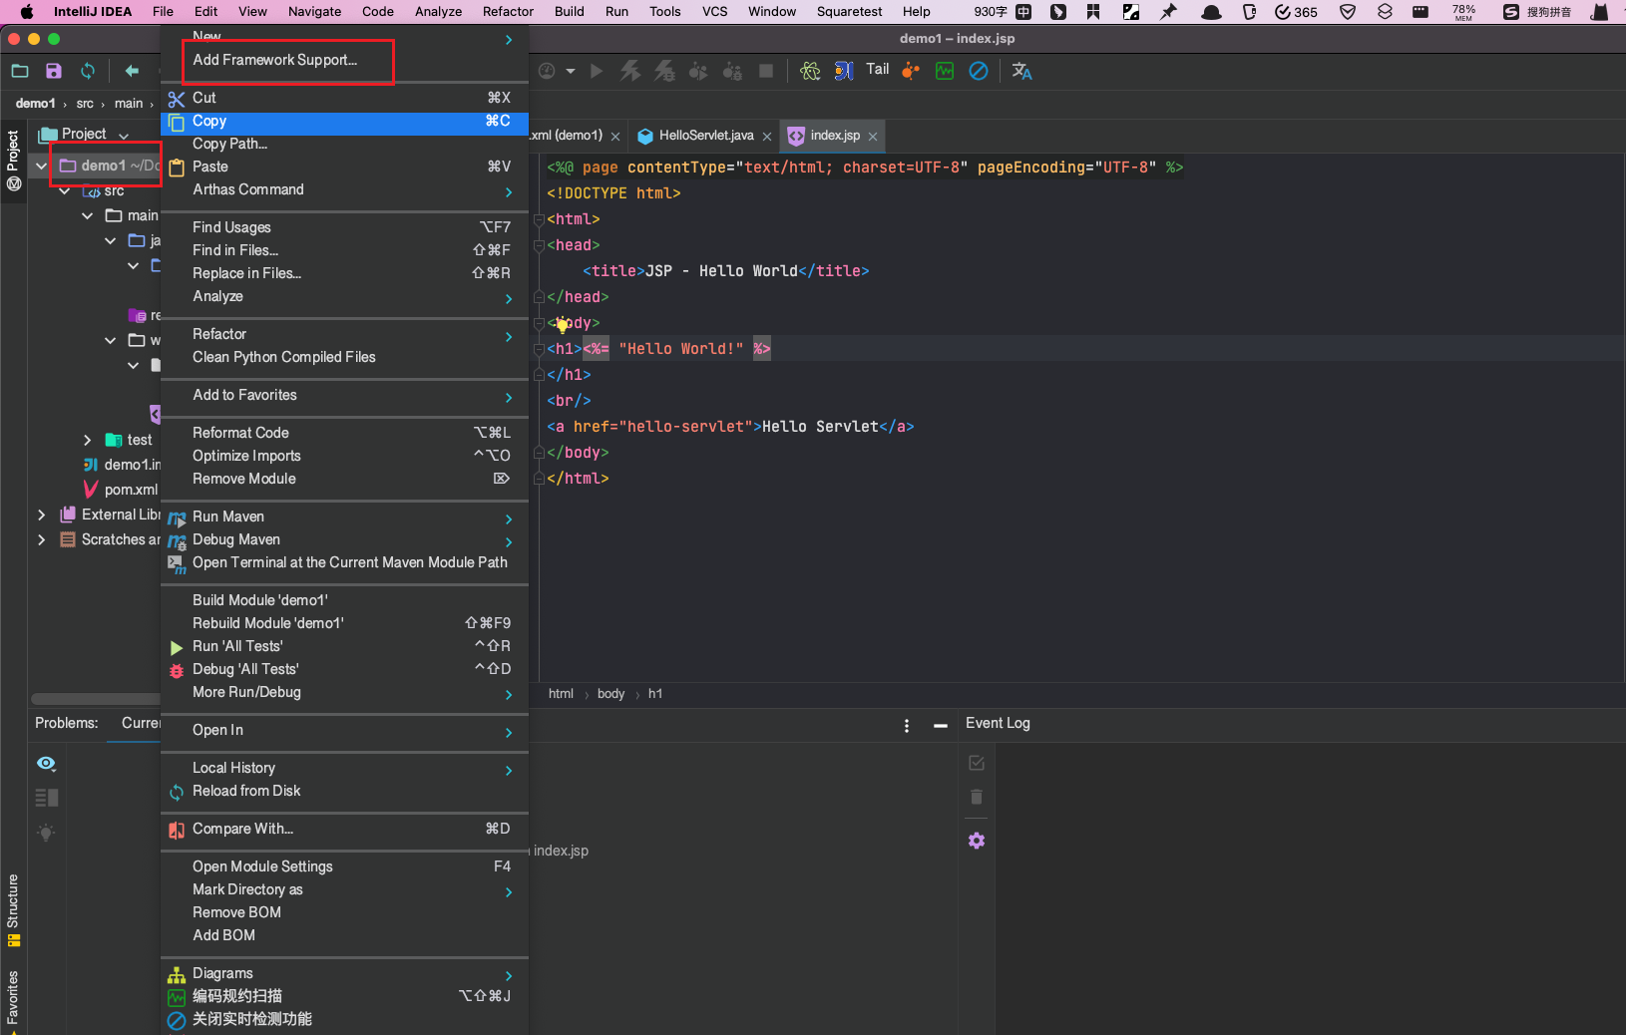The height and width of the screenshot is (1035, 1626).
Task: Click Reload from Disk entry
Action: pos(344,791)
